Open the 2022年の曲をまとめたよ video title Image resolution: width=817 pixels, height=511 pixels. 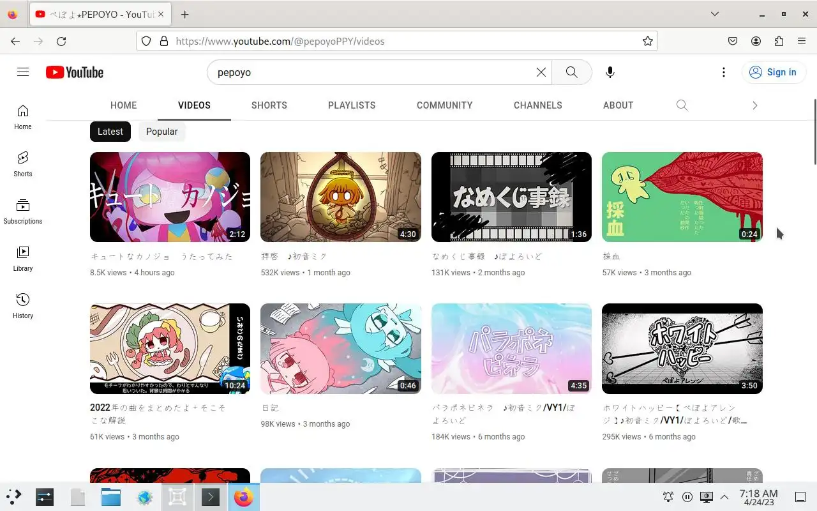(x=158, y=414)
